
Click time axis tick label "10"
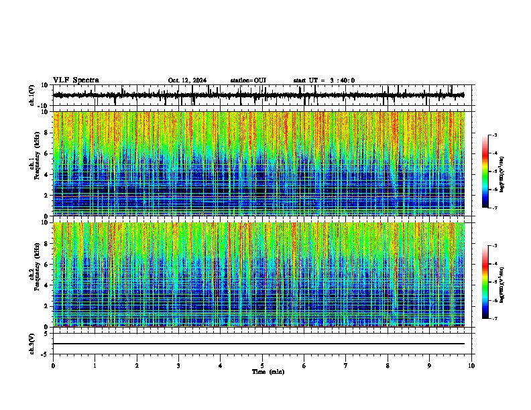click(471, 366)
